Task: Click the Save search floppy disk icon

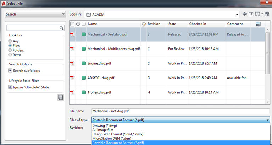Action: pos(61,98)
